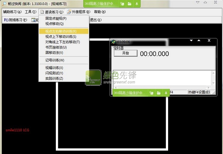The width and height of the screenshot is (223, 154).
Task: Maximize the main 杨过快阅 window
Action: tap(205, 2)
